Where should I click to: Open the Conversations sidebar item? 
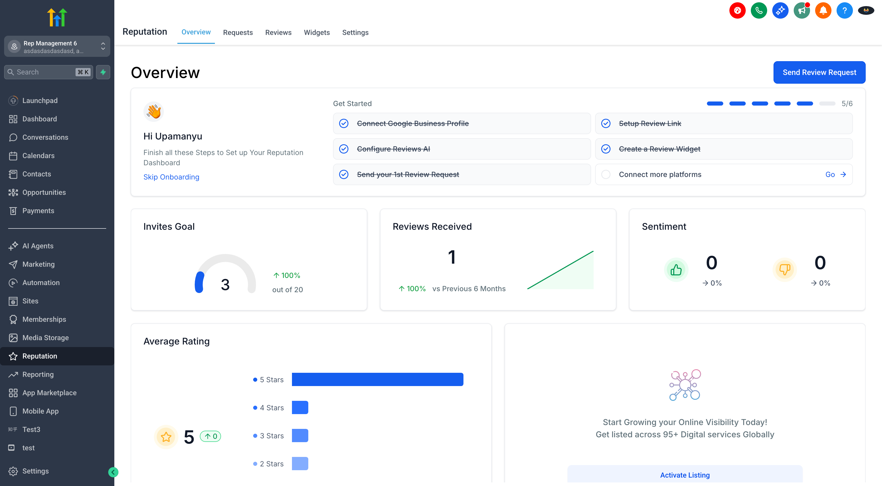(x=45, y=137)
